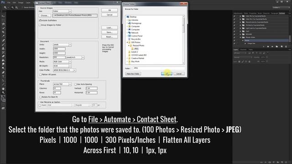
Task: Toggle checkmark for Card action set
Action: click(x=235, y=31)
